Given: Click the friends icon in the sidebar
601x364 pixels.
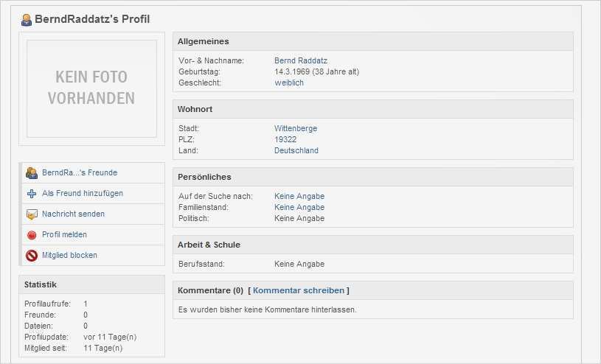Looking at the screenshot, I should pyautogui.click(x=32, y=173).
